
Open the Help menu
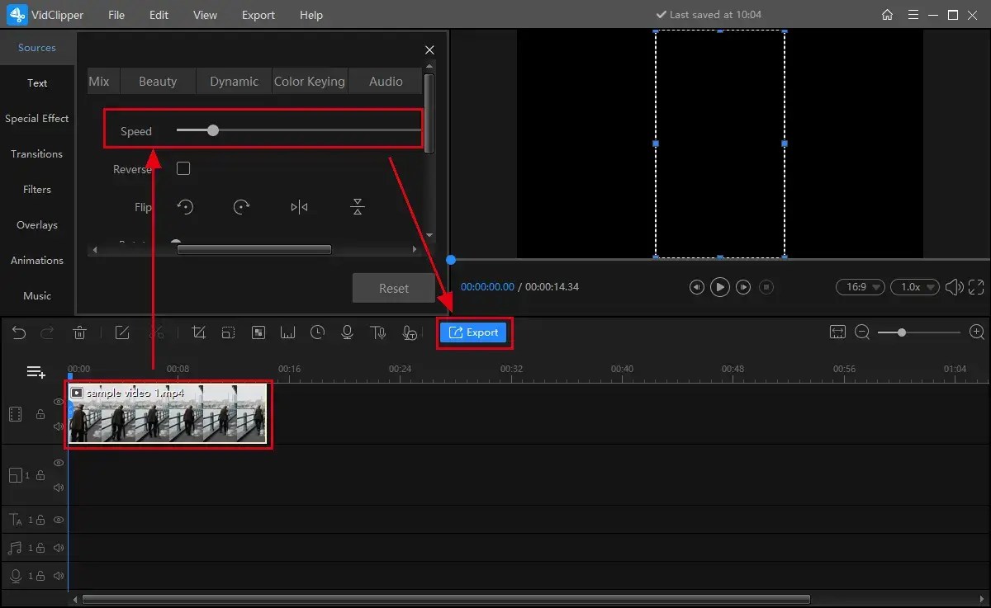311,15
